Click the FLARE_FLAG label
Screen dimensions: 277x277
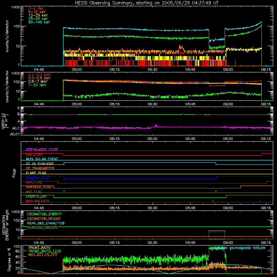point(36,173)
